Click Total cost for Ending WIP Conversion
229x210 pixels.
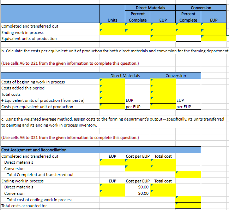[163, 193]
